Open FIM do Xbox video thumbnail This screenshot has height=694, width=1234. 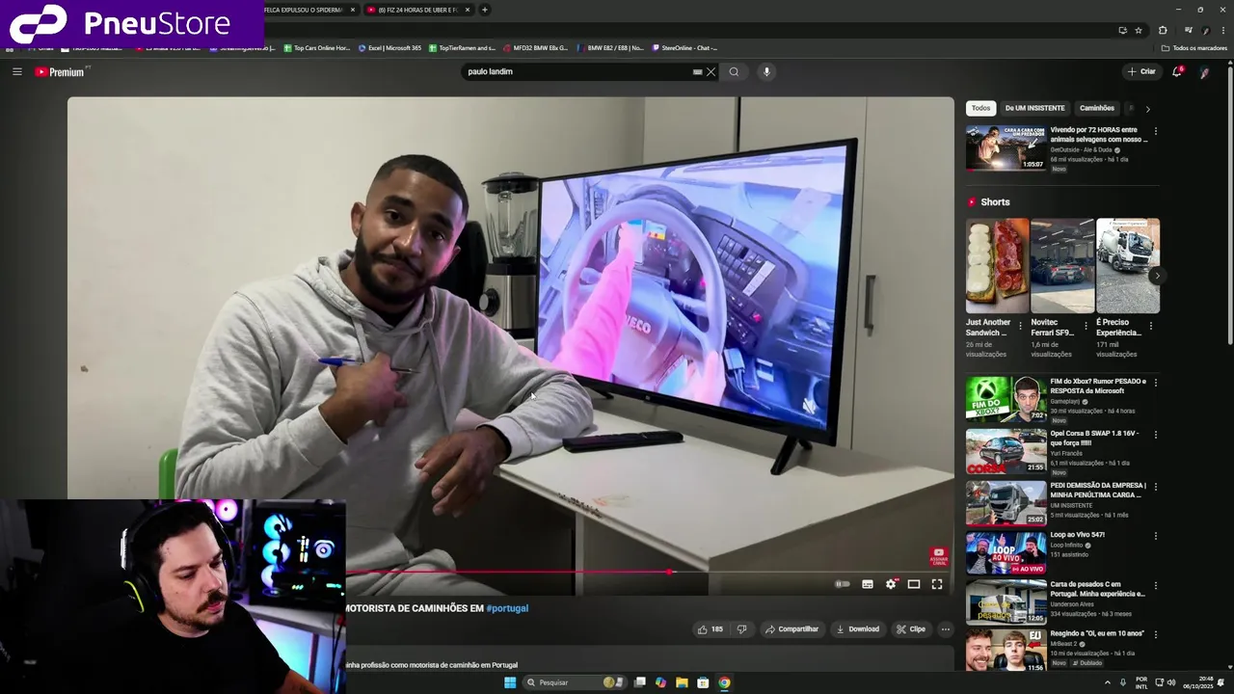[x=1006, y=399]
